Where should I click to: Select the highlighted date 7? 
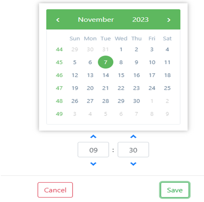coord(106,62)
